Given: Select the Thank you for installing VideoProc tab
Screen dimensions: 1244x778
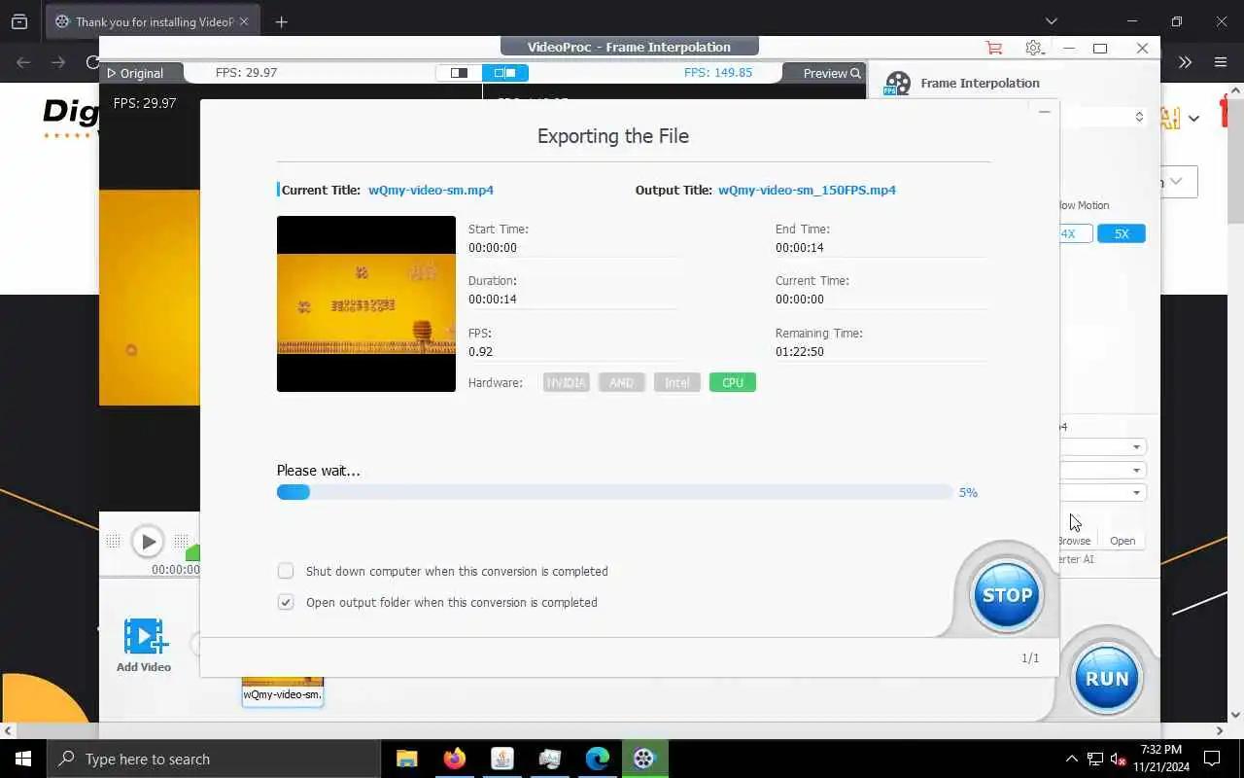Looking at the screenshot, I should (x=152, y=21).
